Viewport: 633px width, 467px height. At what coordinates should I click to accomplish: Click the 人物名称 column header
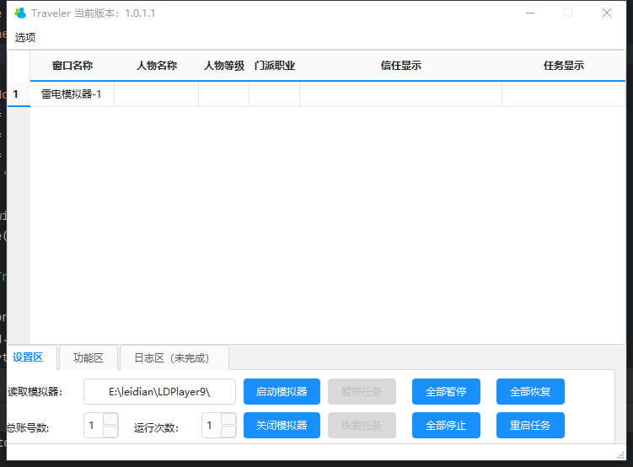click(x=157, y=66)
